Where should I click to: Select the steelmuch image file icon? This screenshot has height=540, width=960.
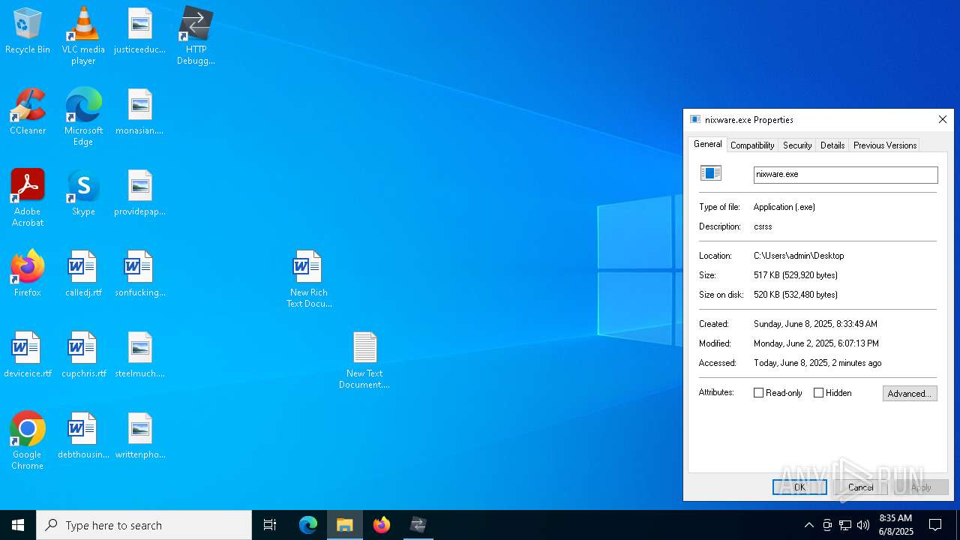(x=139, y=355)
